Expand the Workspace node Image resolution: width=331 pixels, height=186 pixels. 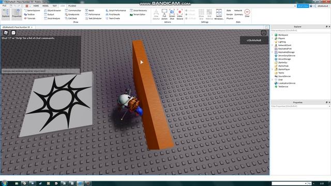tap(273, 35)
